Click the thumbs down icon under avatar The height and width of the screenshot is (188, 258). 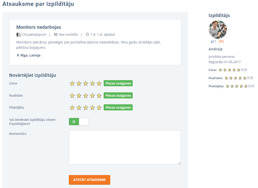point(220,42)
